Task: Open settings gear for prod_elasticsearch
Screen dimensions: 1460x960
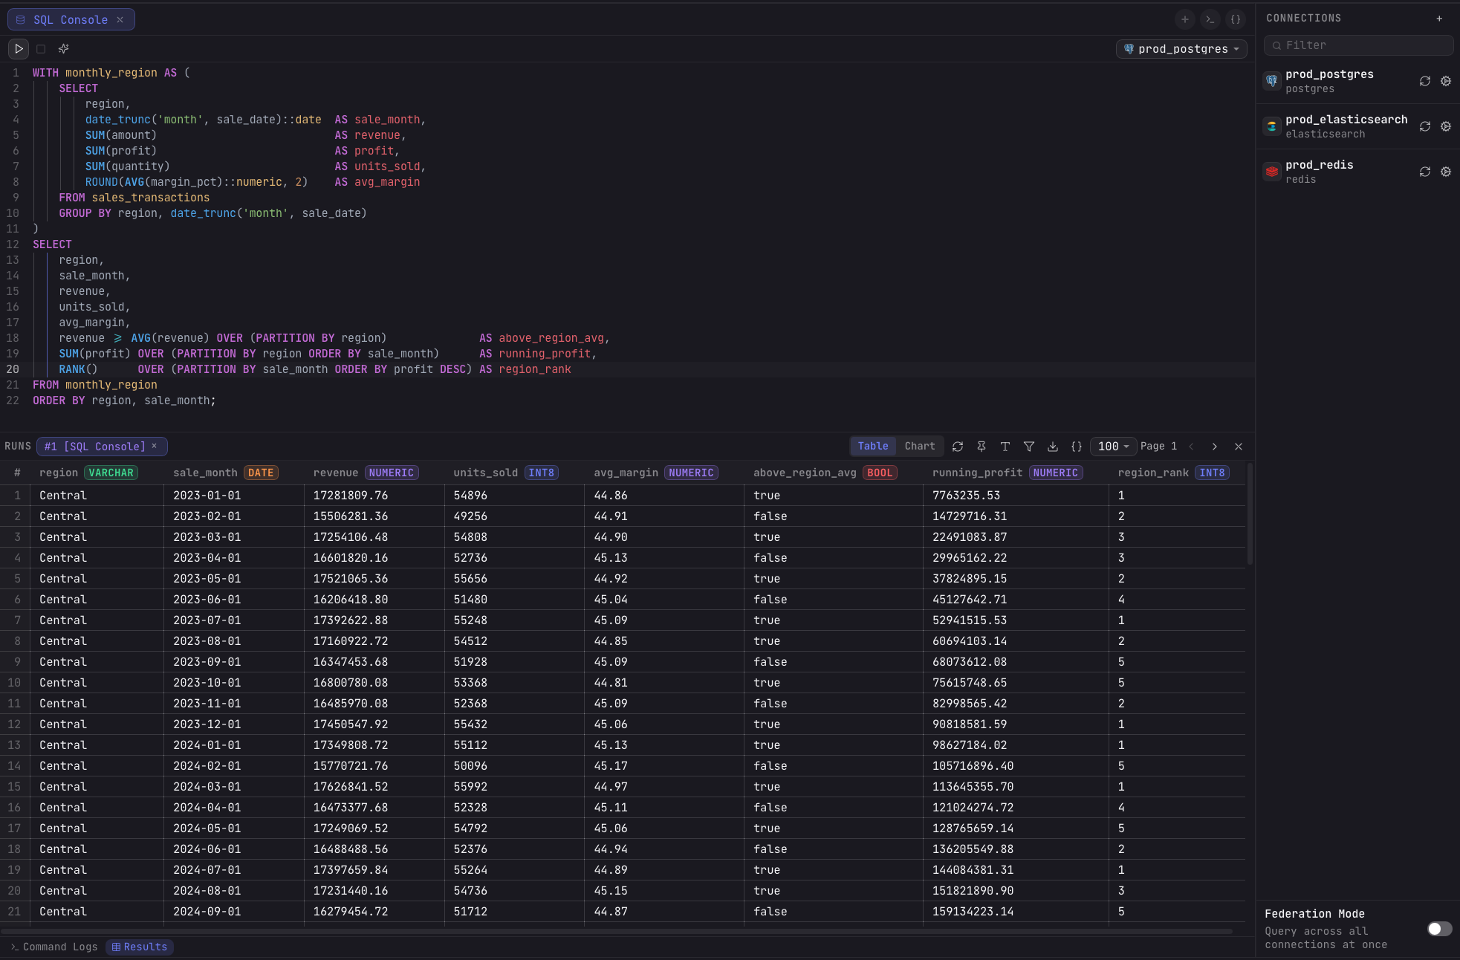Action: [1446, 126]
